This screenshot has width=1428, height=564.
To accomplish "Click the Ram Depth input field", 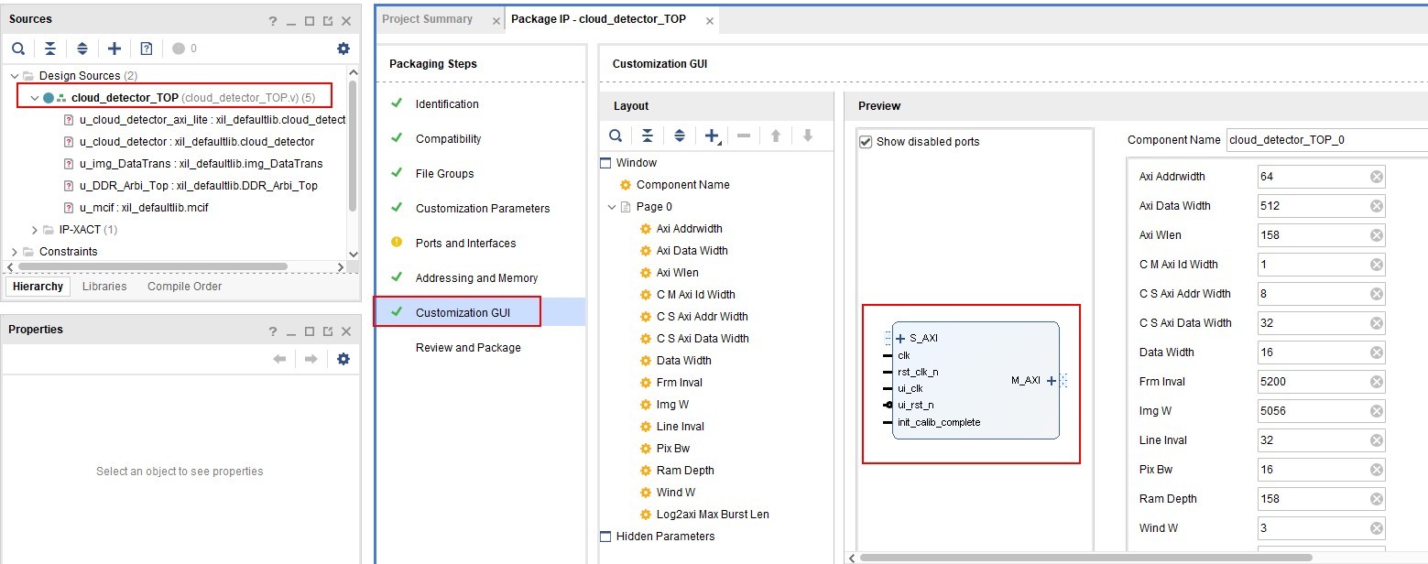I will [x=1321, y=499].
